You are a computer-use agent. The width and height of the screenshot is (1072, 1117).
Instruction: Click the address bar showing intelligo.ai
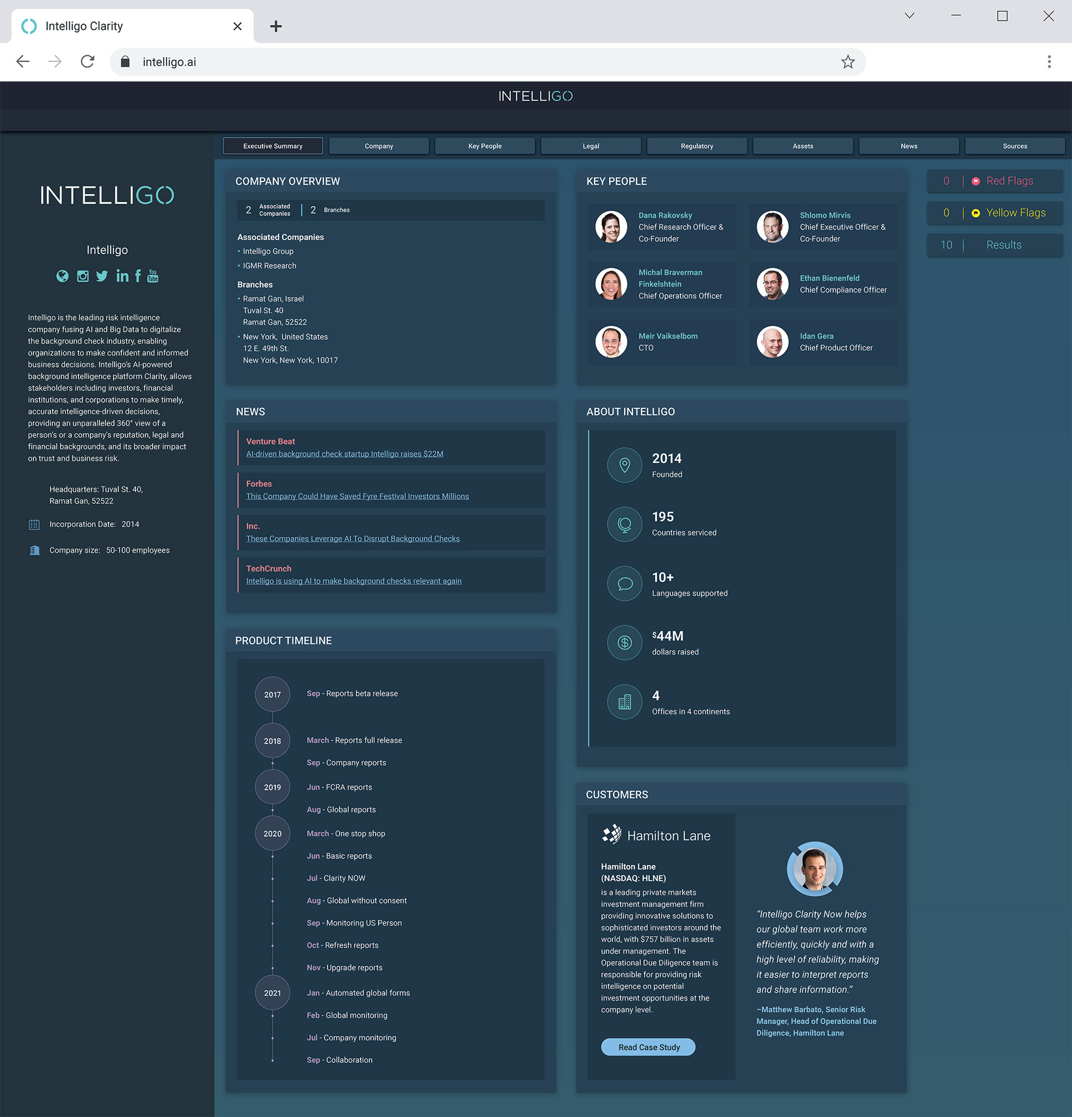pos(487,61)
